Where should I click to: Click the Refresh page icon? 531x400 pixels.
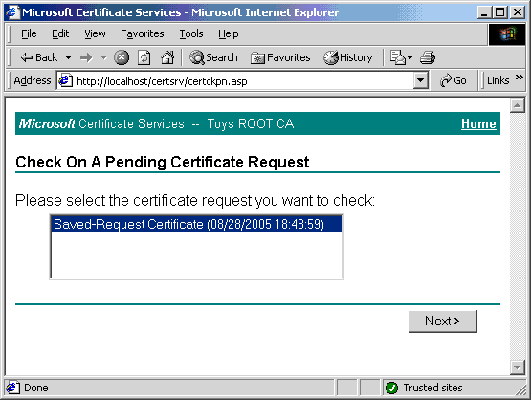click(x=144, y=57)
